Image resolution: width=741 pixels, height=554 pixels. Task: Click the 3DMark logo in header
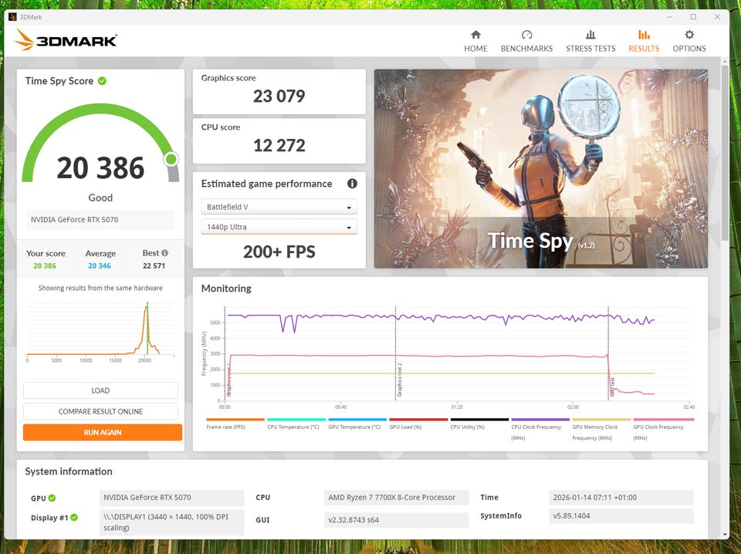pyautogui.click(x=65, y=39)
